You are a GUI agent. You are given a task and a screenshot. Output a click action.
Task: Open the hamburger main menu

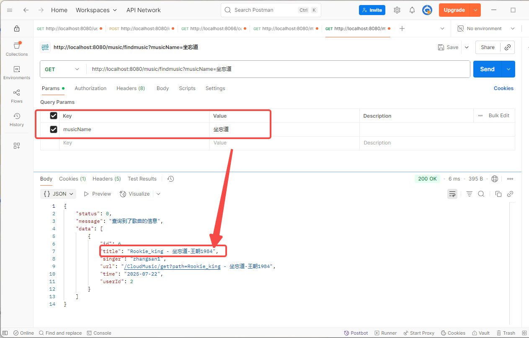tap(10, 10)
